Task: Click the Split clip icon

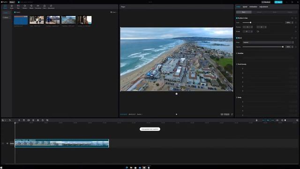Action: coord(19,120)
